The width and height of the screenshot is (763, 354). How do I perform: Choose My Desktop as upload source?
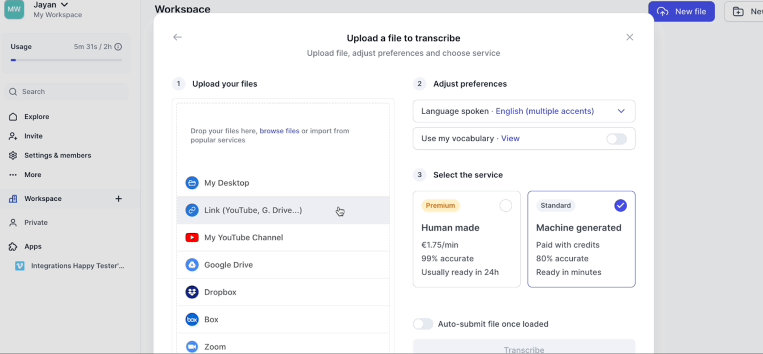(283, 183)
